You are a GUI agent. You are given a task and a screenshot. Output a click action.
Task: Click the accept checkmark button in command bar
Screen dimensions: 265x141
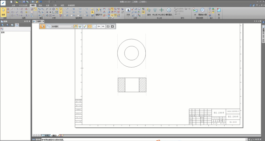(x=108, y=26)
